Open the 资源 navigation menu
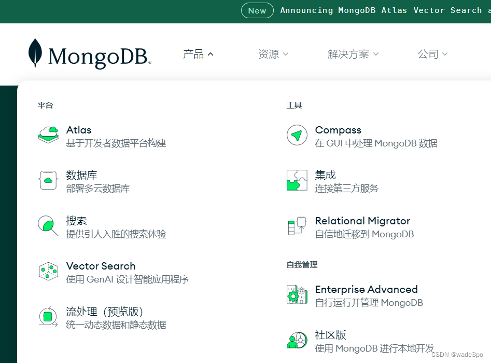 [x=273, y=55]
